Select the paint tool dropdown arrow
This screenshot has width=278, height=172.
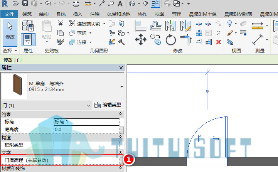pos(236,33)
